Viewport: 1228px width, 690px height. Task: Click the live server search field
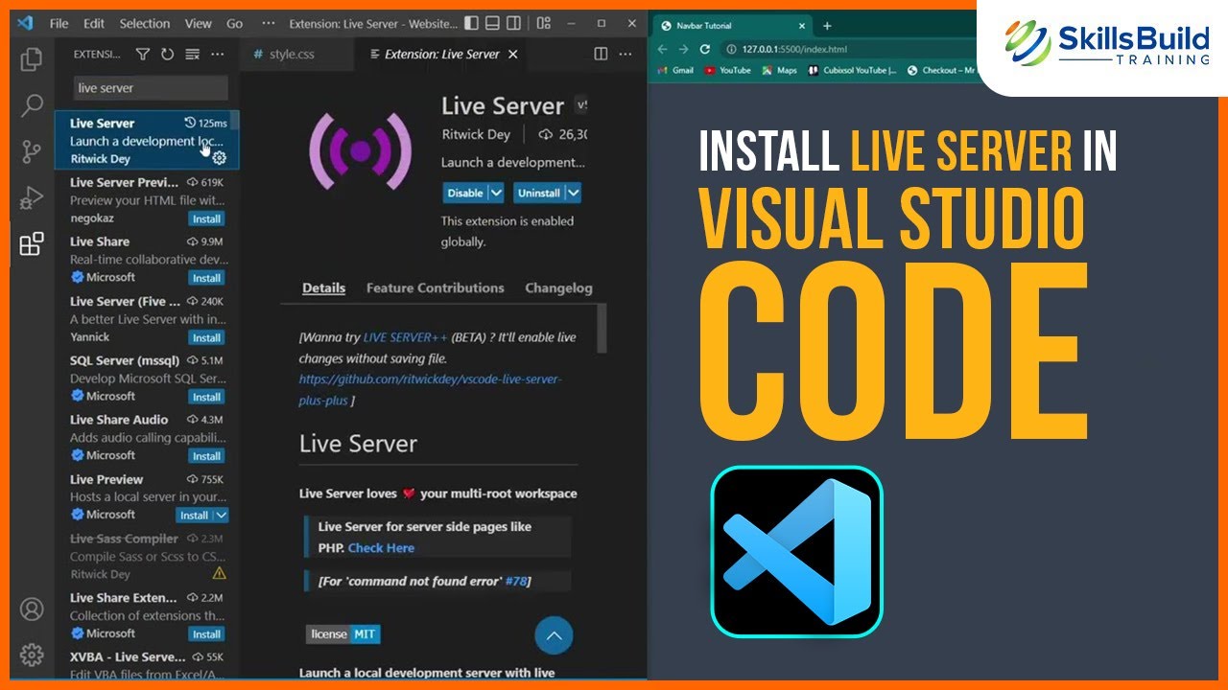point(151,88)
